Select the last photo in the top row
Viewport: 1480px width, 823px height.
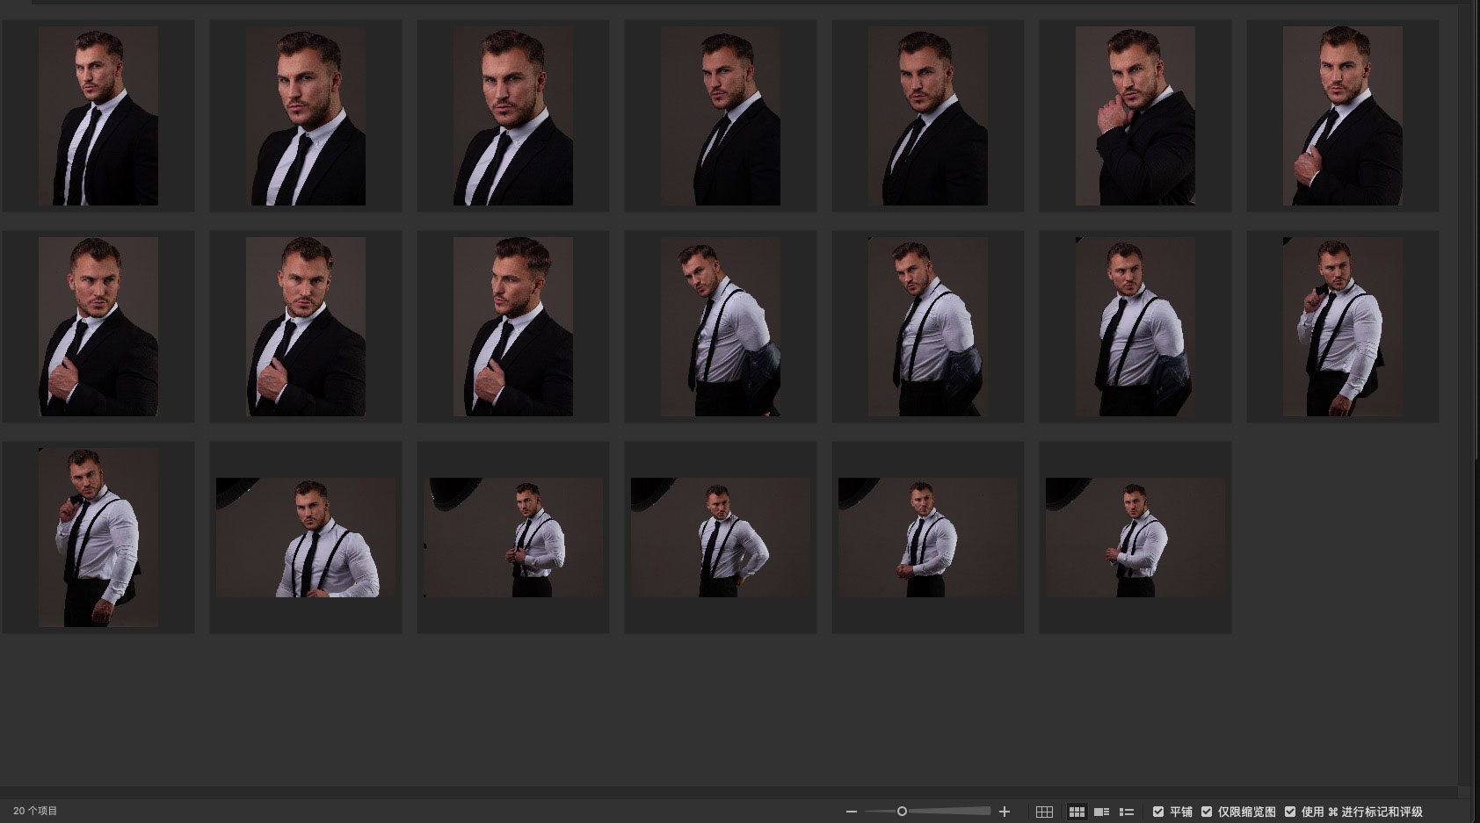(1342, 116)
